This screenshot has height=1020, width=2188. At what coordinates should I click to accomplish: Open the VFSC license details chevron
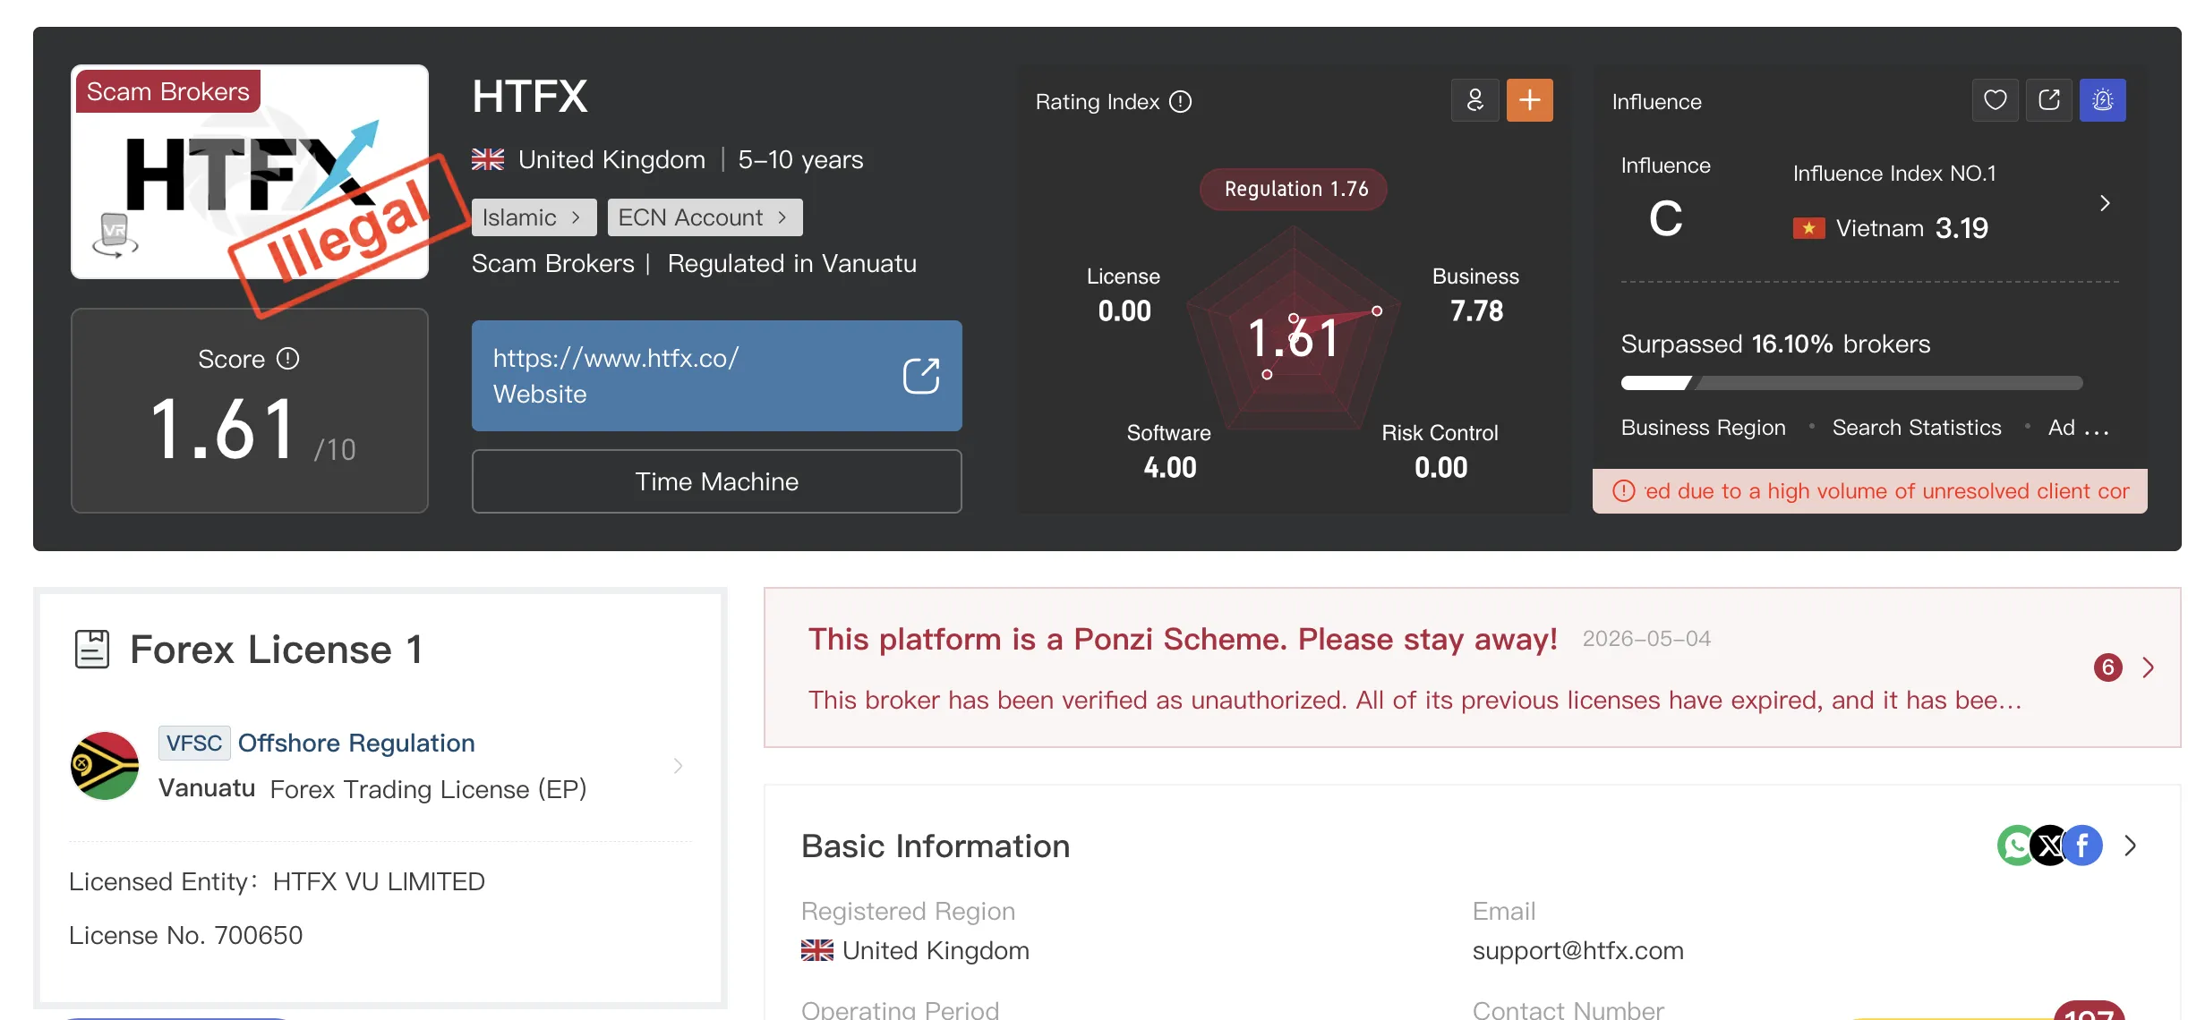[678, 766]
